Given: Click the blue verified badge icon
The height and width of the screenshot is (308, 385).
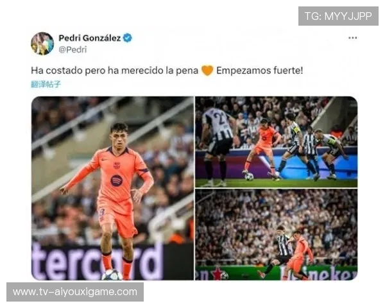Looking at the screenshot, I should pyautogui.click(x=128, y=38).
